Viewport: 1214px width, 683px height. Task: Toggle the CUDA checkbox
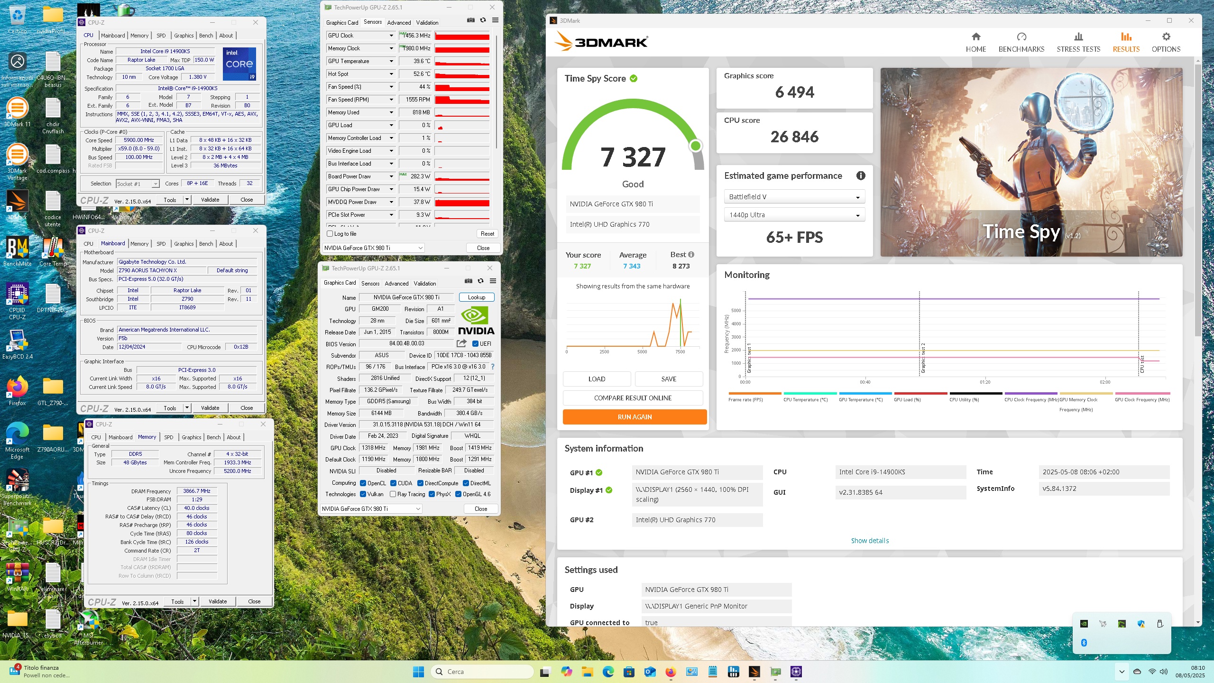click(393, 483)
